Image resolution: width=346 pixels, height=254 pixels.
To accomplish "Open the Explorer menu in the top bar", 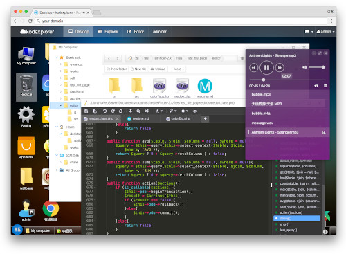I will tap(108, 32).
